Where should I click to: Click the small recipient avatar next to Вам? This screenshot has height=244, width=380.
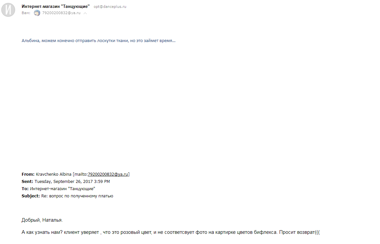37,13
